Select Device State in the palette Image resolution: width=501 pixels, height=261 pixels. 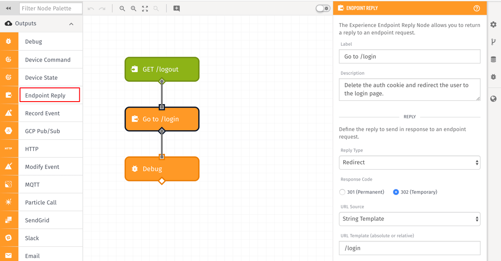coord(41,77)
